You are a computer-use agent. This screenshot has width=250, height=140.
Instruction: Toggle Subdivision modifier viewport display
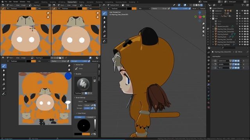236,61
